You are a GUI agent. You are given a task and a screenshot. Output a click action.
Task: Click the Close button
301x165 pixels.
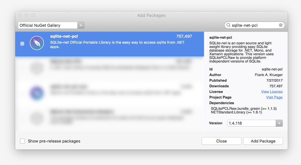[222, 141]
